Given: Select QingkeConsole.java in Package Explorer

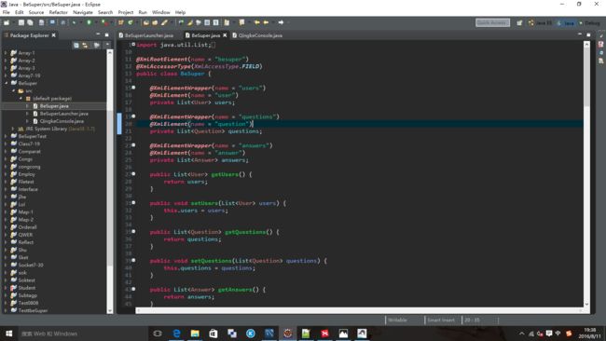Looking at the screenshot, I should [x=62, y=121].
